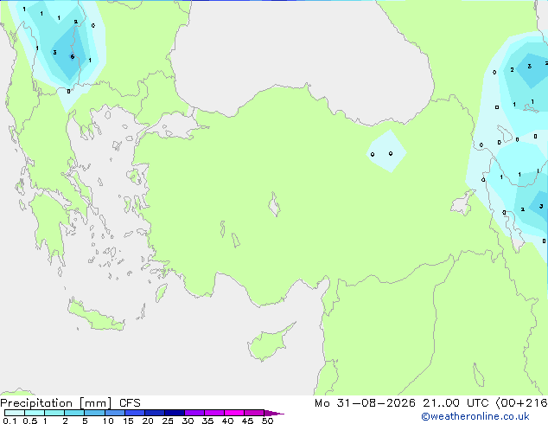
Task: Click the "30" legend scale label
Action: click(188, 421)
